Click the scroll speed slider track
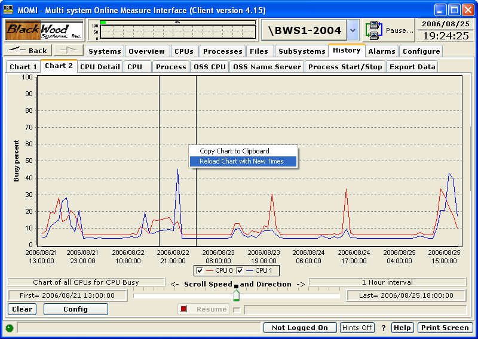This screenshot has width=478, height=339. point(237,296)
